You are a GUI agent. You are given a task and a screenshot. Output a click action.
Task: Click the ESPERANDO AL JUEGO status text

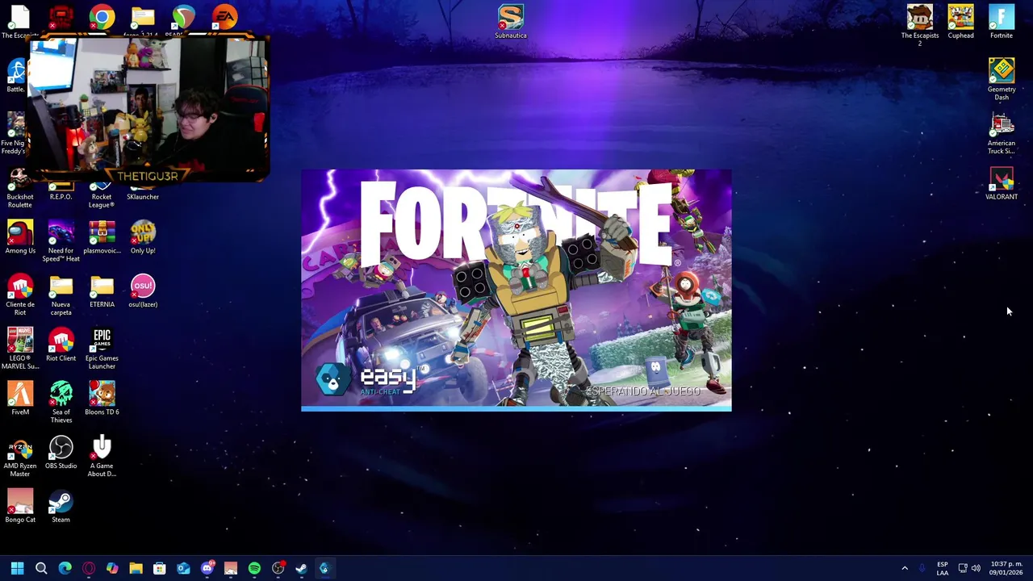click(642, 391)
